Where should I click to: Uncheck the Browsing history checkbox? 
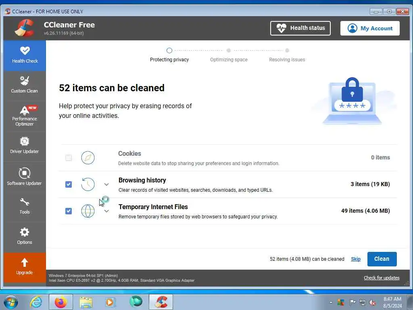pos(69,184)
